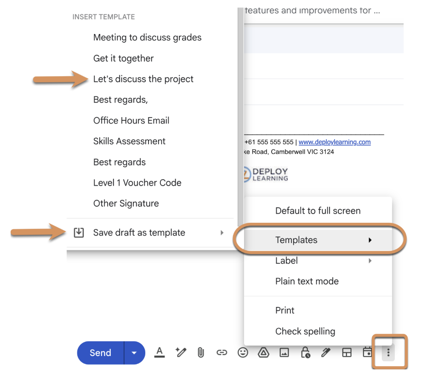Insert signature using the pen icon

(326, 352)
